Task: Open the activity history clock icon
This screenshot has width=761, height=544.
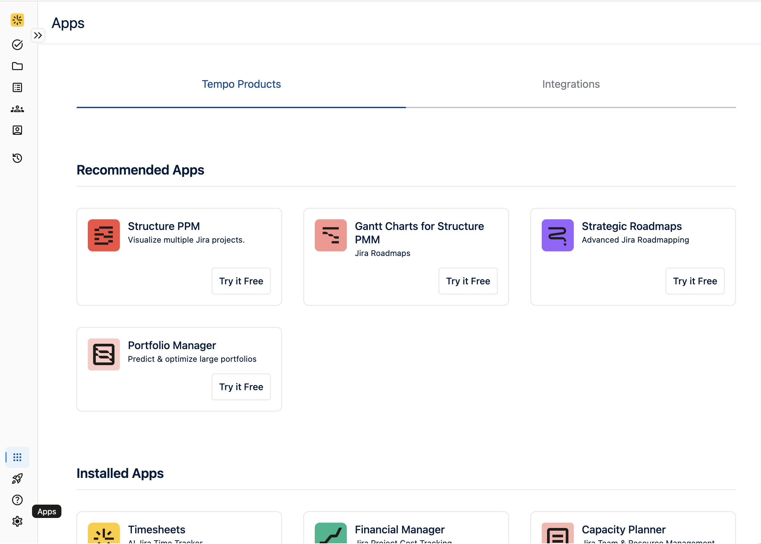Action: click(17, 158)
